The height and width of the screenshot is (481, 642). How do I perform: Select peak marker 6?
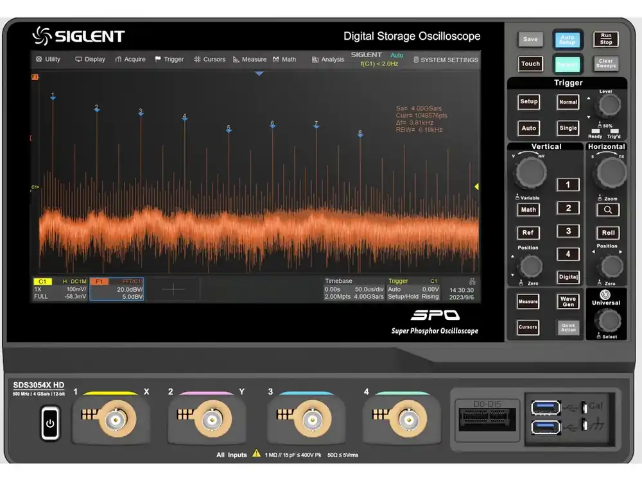272,124
